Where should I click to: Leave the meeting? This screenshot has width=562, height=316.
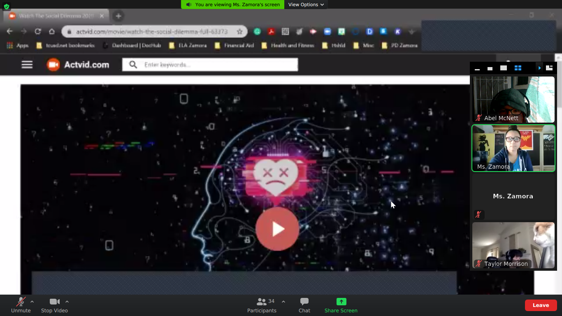pos(541,305)
